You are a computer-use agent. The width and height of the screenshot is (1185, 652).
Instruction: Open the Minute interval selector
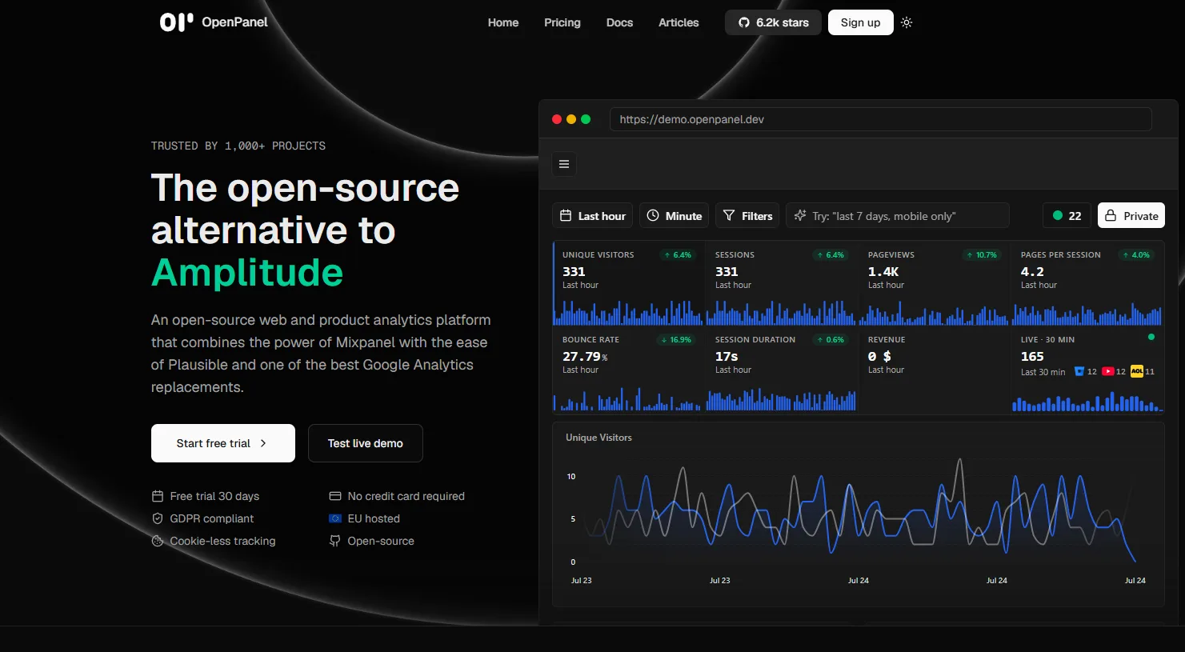click(x=674, y=216)
